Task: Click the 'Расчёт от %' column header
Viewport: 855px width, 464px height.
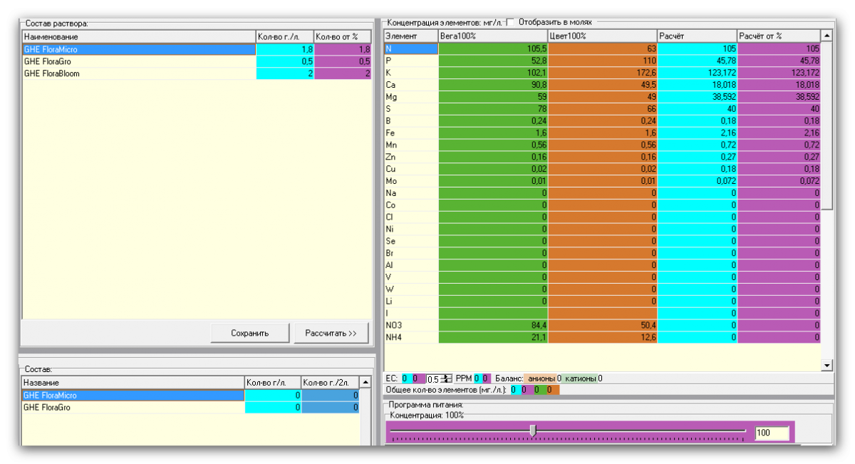Action: click(x=779, y=36)
